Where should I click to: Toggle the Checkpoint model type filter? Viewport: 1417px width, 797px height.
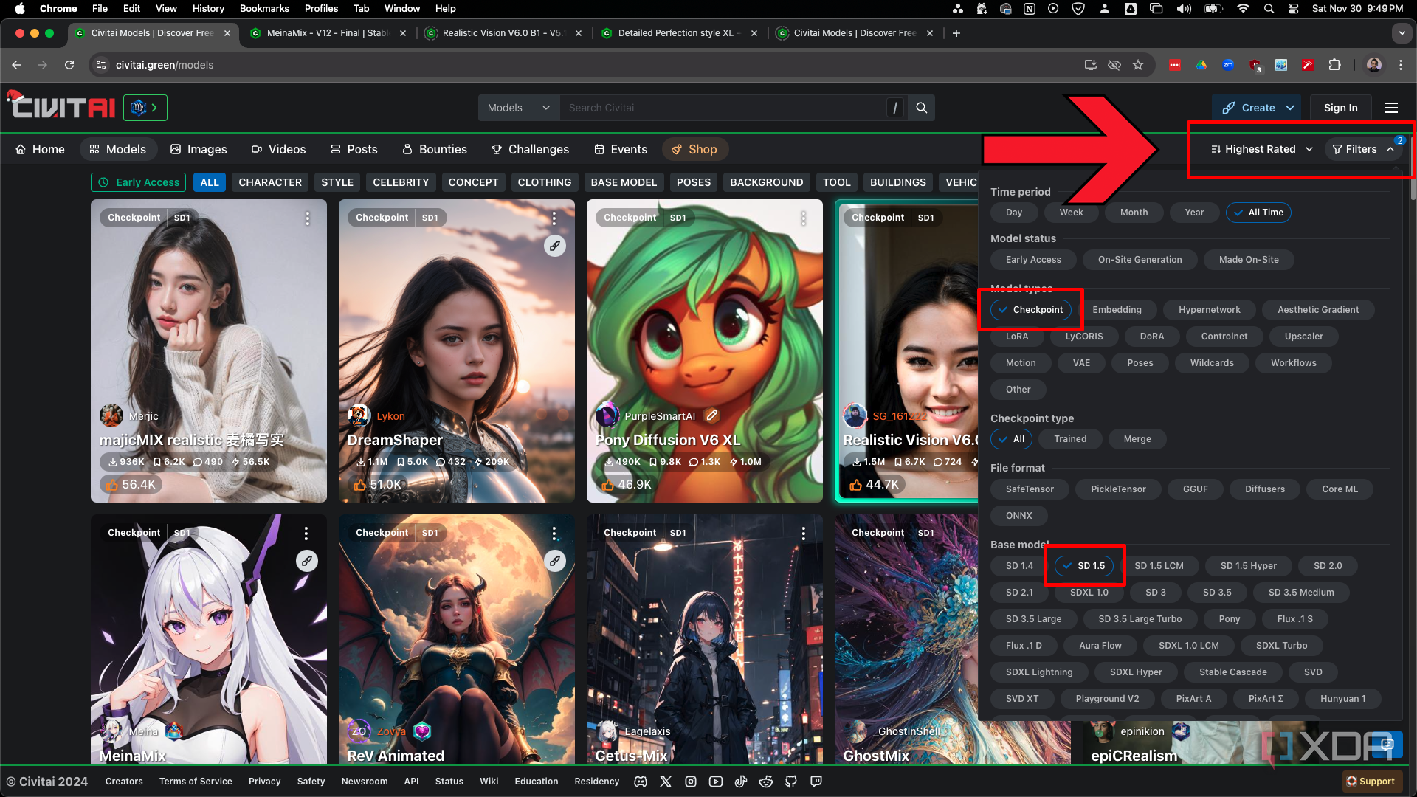(1030, 310)
